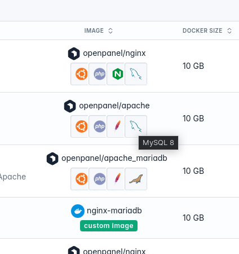Click the OpenPanel logo beside openpanel/apache
The image size is (239, 254).
(70, 106)
